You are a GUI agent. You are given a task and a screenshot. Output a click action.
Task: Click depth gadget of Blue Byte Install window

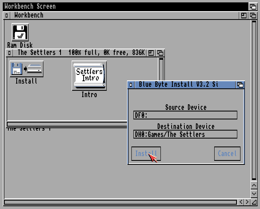point(240,85)
